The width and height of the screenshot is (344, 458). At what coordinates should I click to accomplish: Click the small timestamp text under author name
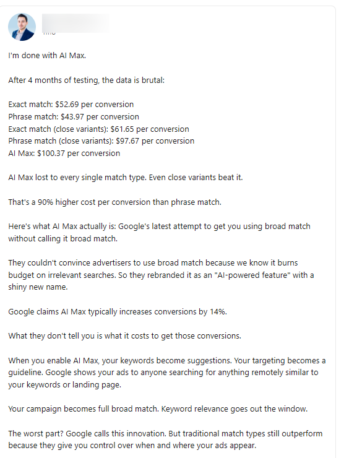[x=49, y=33]
